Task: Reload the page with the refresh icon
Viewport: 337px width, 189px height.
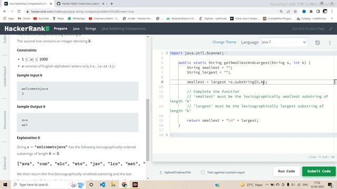Action: (x=19, y=12)
